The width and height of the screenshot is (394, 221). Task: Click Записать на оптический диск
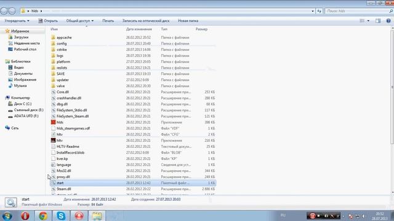(x=146, y=21)
